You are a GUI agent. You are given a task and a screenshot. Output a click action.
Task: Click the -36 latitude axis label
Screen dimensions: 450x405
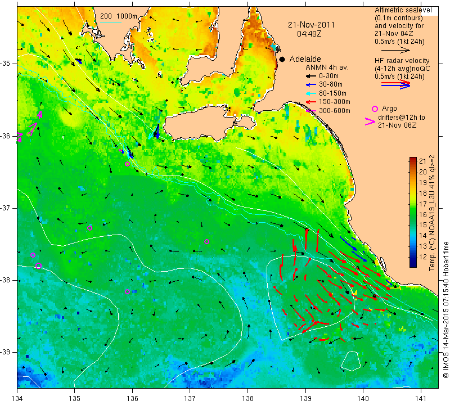point(6,136)
